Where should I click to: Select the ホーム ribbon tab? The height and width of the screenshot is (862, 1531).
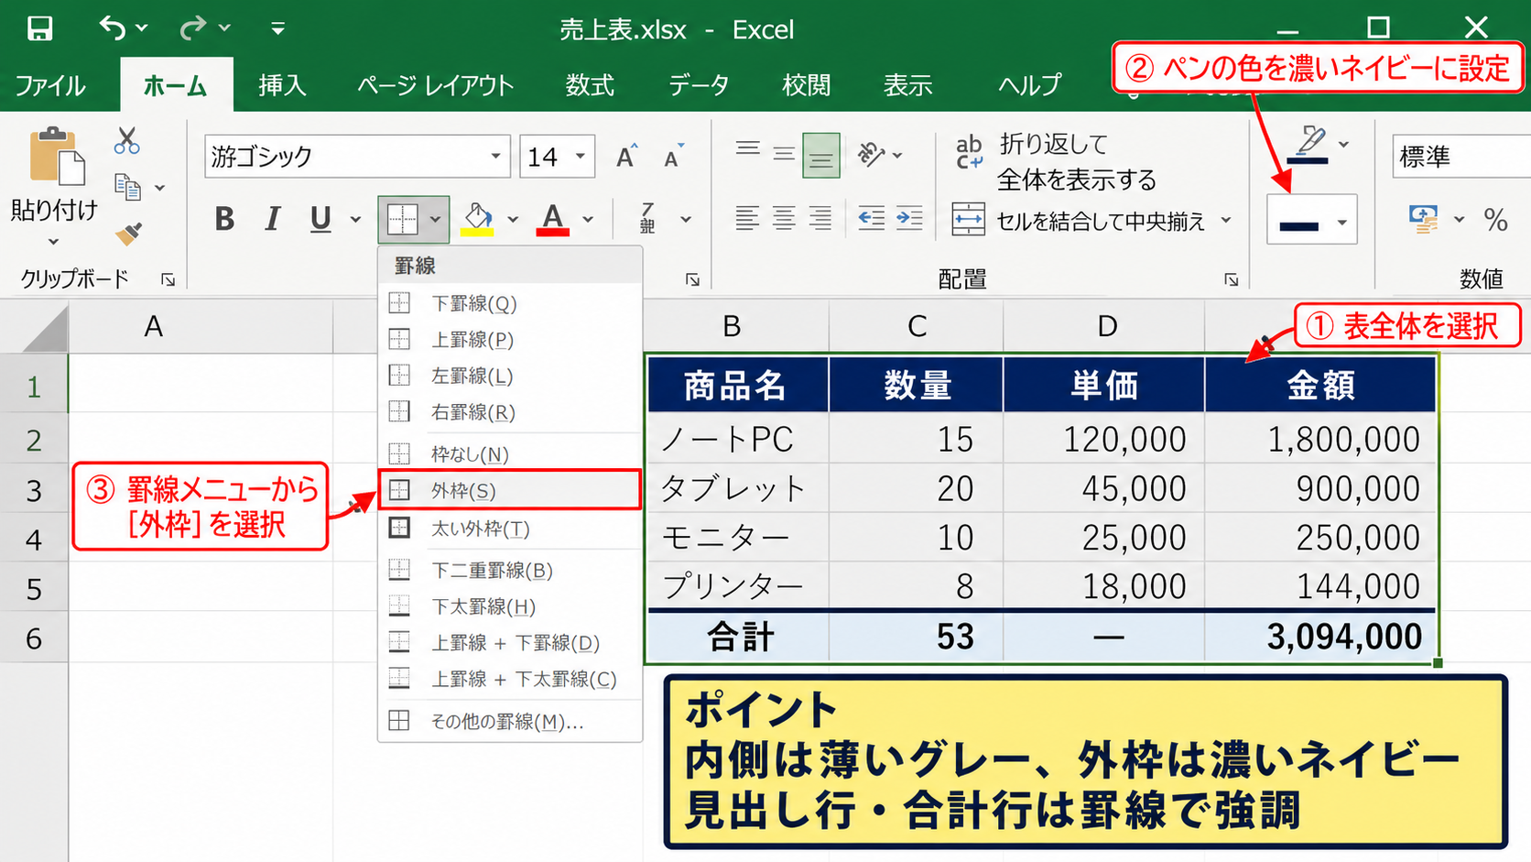coord(175,85)
